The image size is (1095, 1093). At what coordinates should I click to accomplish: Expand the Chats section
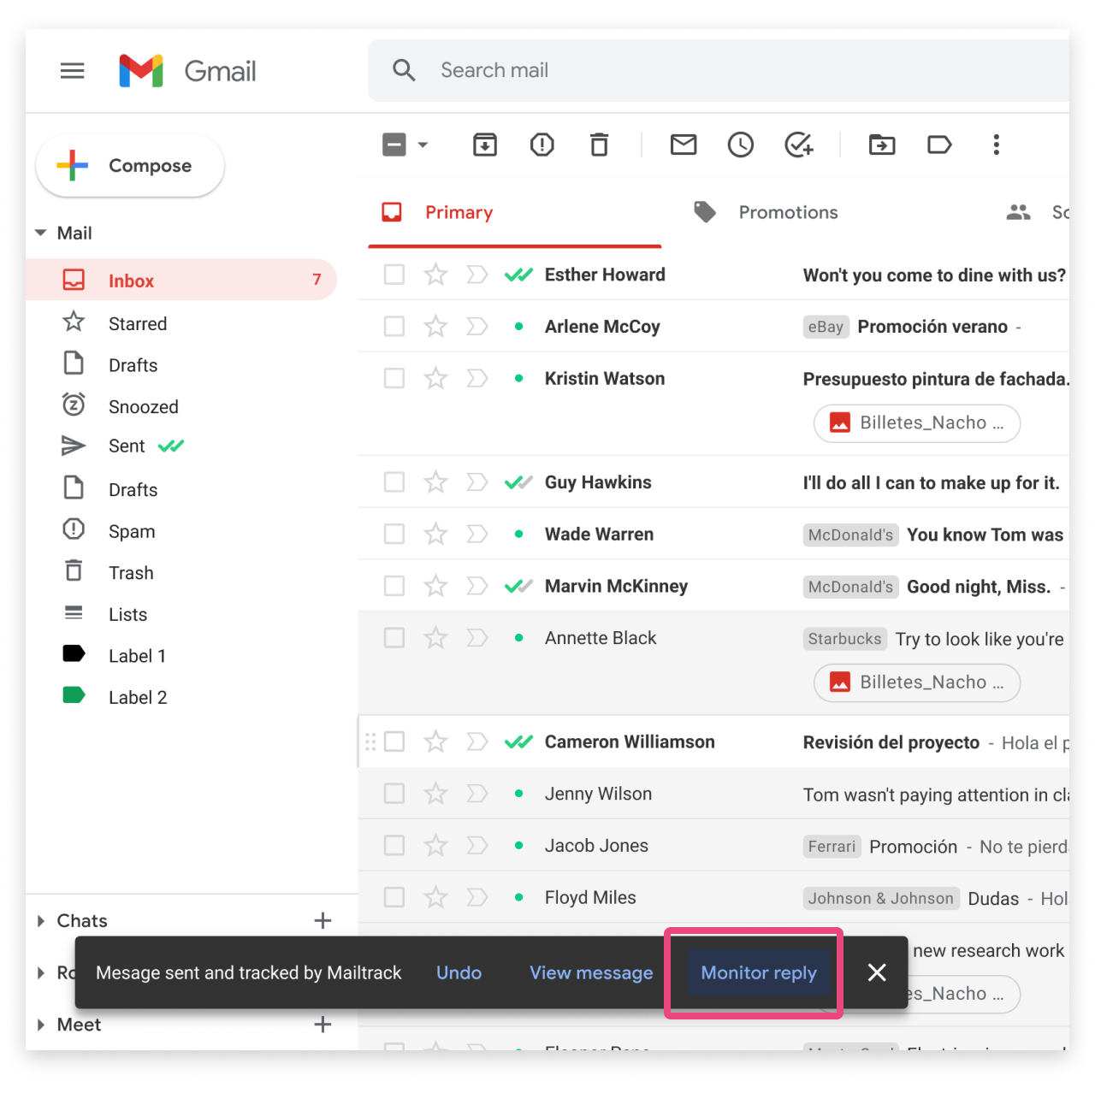point(40,921)
